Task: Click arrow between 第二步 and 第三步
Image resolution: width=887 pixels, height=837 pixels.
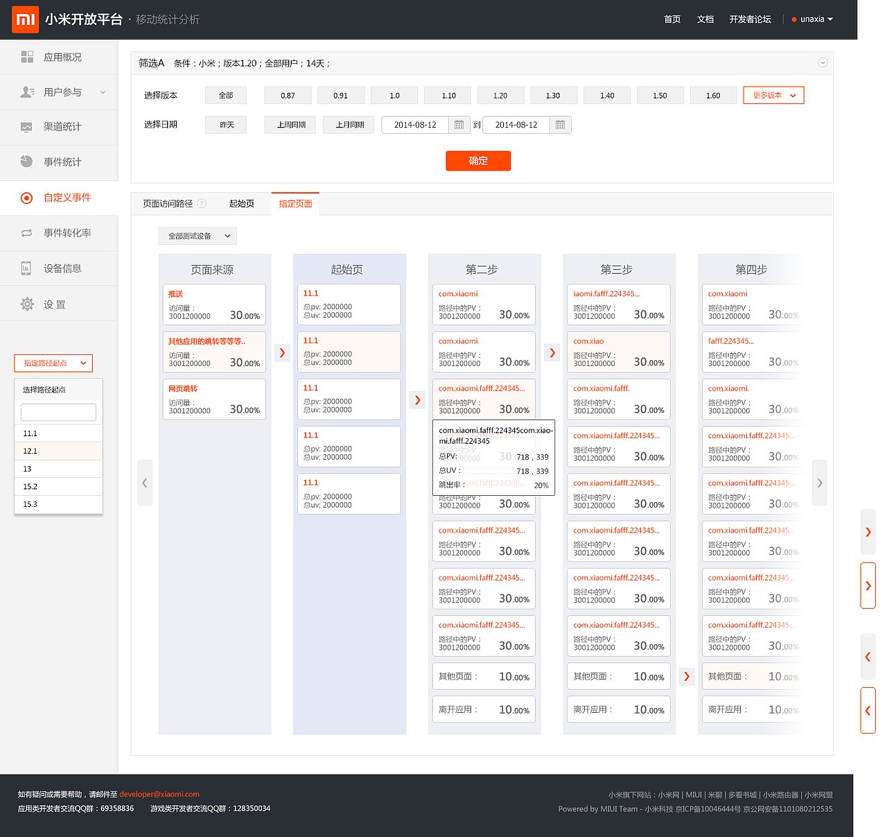Action: click(x=552, y=352)
